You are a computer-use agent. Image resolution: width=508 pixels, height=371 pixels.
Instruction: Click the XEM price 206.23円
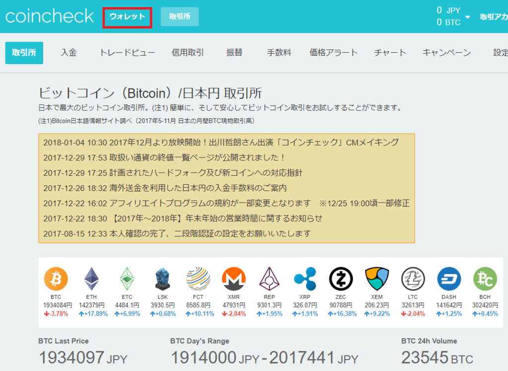(377, 305)
